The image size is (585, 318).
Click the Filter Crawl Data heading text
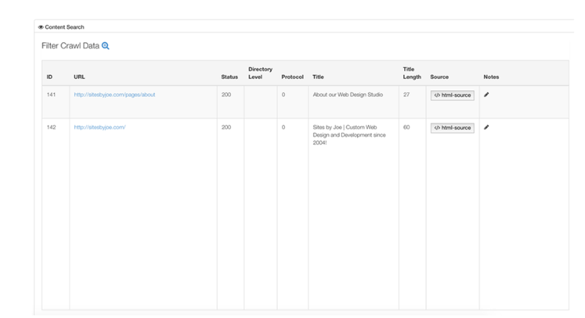pyautogui.click(x=71, y=46)
